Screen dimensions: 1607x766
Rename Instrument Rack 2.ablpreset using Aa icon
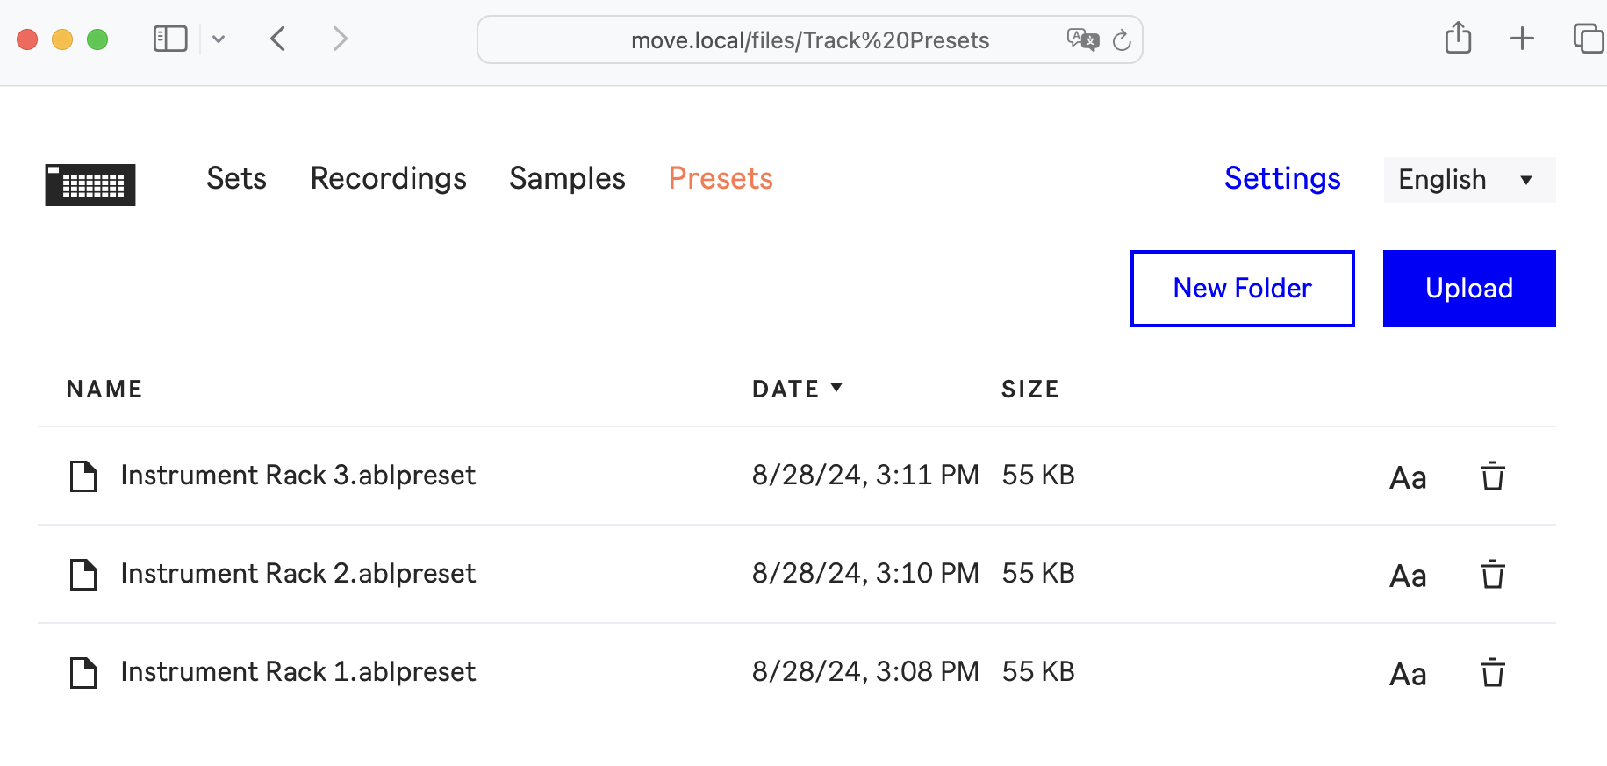(x=1408, y=576)
